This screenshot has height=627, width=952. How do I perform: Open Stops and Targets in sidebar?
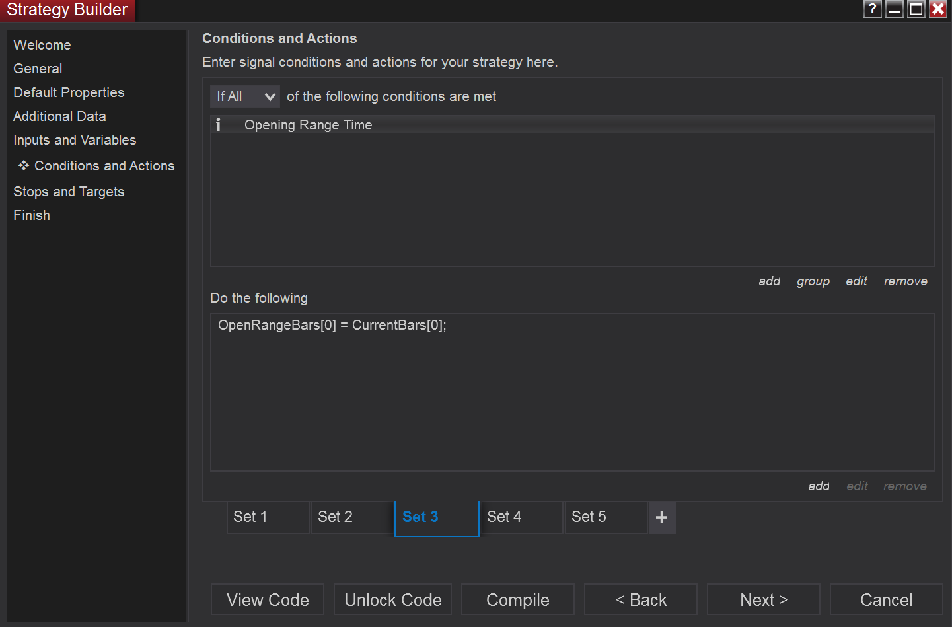point(69,192)
